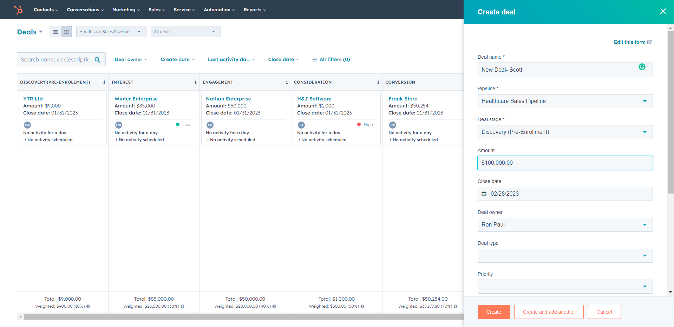
Task: Open the Edit this form link
Action: pos(629,42)
